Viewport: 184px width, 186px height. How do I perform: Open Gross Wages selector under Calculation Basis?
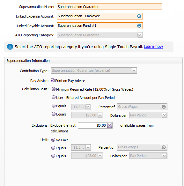(164, 107)
